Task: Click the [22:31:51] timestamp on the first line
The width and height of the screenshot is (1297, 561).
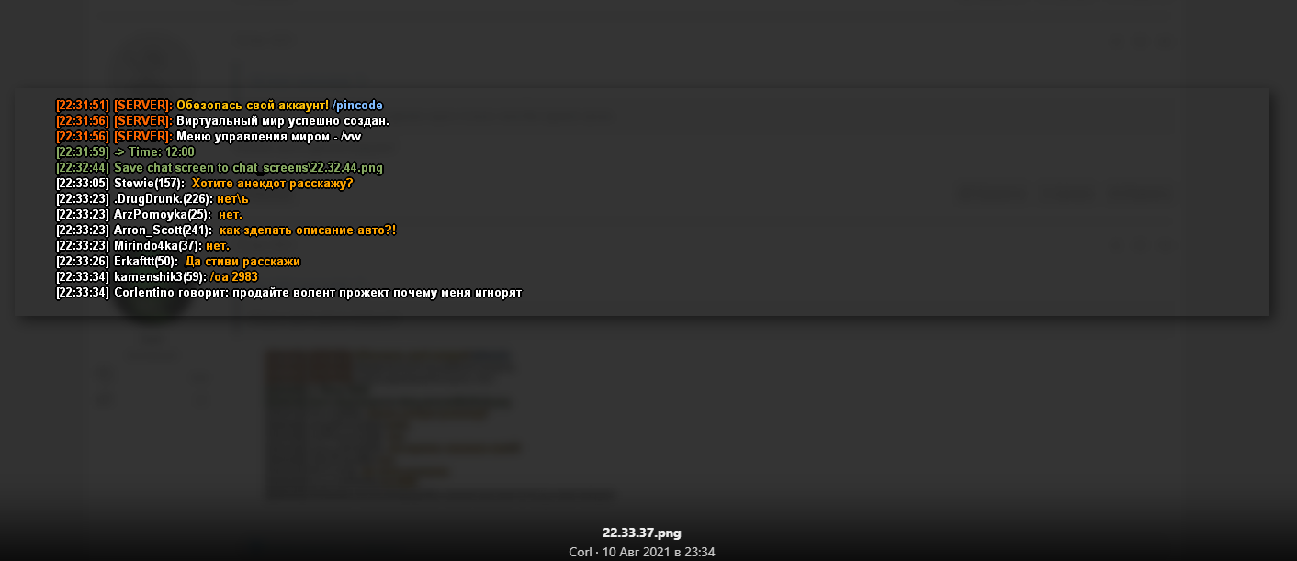Action: point(83,106)
